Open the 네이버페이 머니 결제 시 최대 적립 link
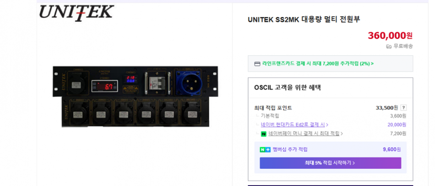Screen dimensions: 435x186 [x=304, y=134]
